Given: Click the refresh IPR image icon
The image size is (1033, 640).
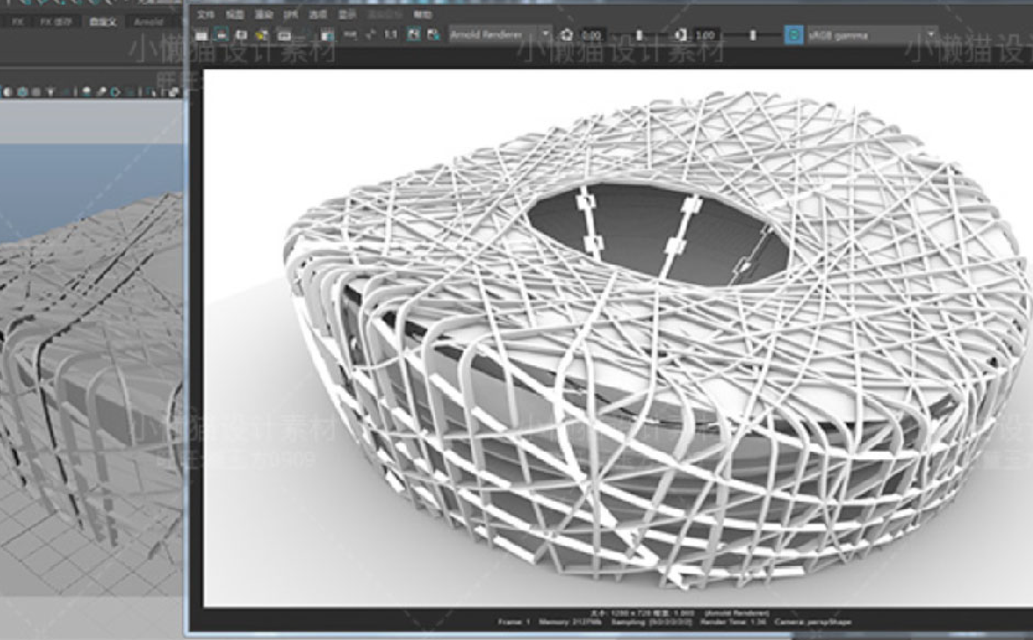Looking at the screenshot, I should point(284,35).
